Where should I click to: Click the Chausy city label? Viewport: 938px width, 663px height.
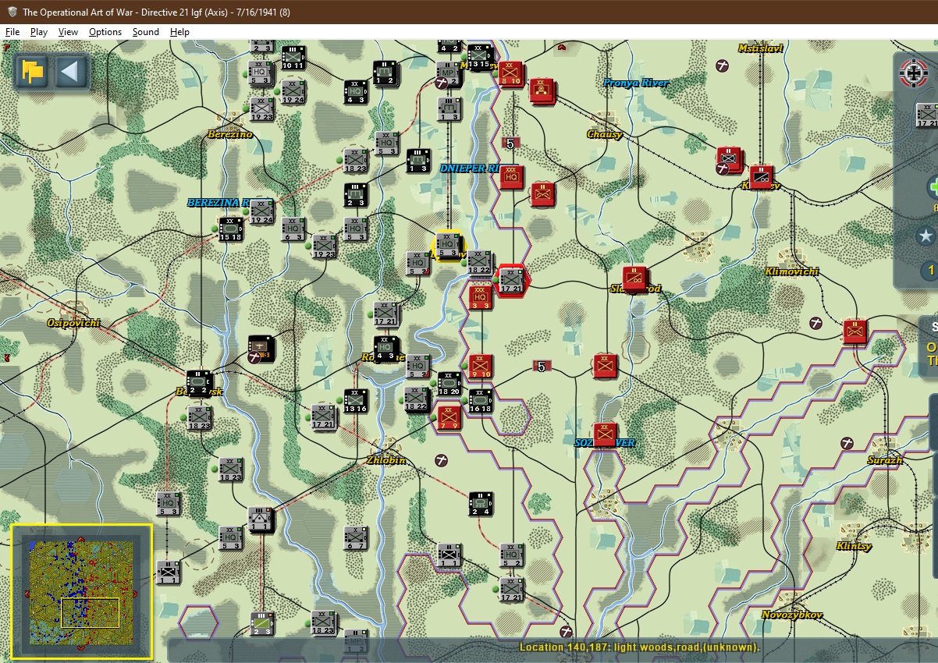[605, 134]
